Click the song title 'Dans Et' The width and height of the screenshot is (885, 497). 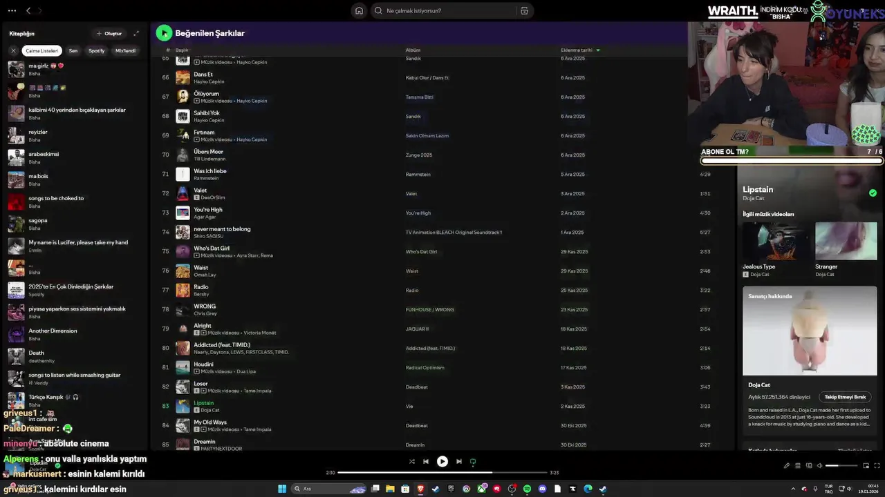203,74
